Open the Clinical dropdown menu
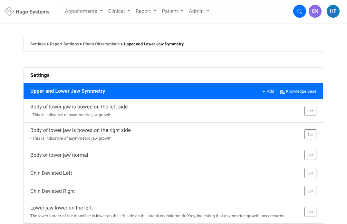The image size is (347, 224). (x=119, y=11)
